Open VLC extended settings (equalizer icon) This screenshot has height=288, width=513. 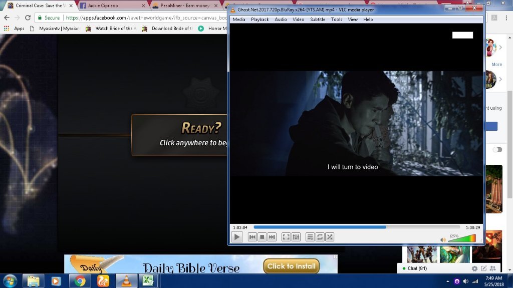296,237
